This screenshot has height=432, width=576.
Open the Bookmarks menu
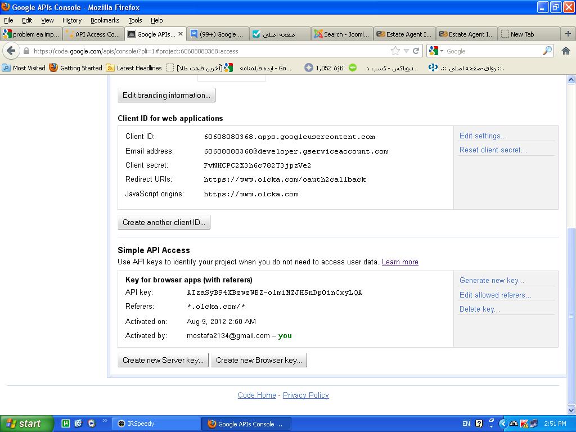tap(105, 20)
